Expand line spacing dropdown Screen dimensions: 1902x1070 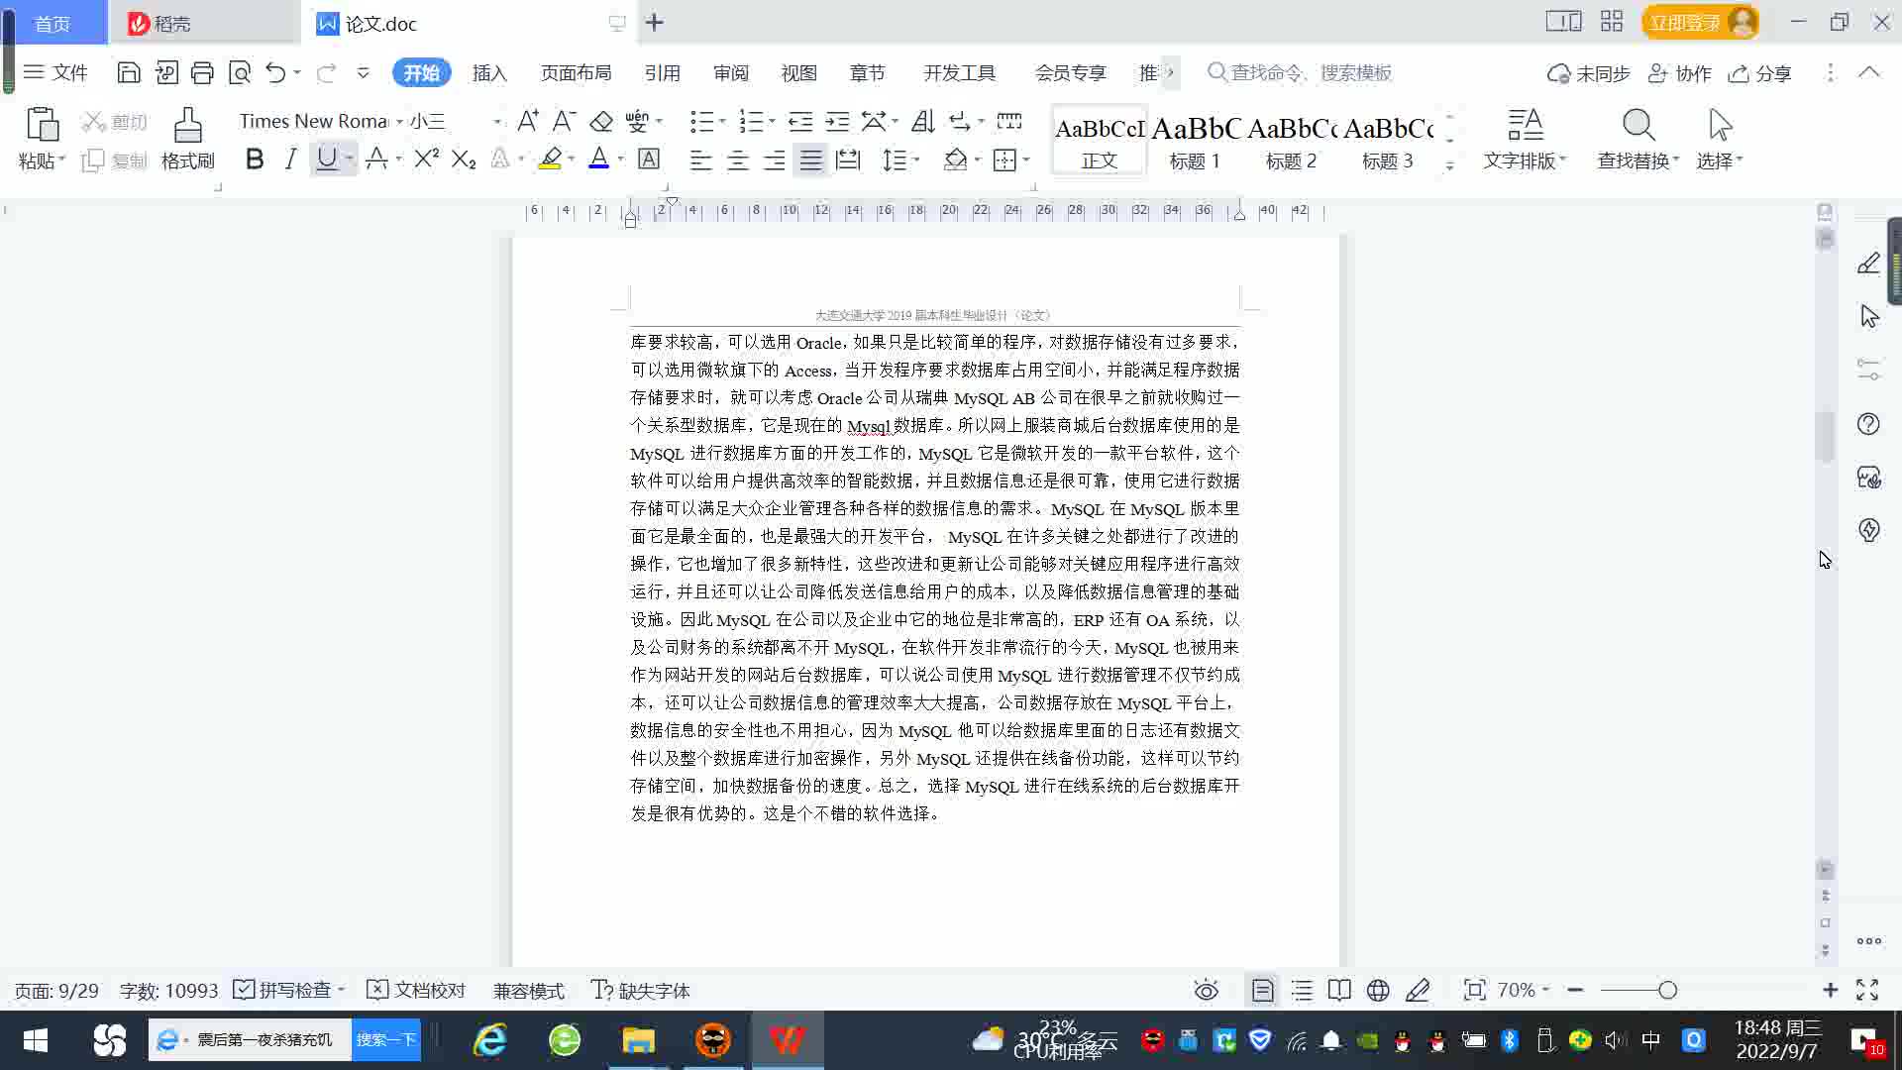tap(916, 160)
